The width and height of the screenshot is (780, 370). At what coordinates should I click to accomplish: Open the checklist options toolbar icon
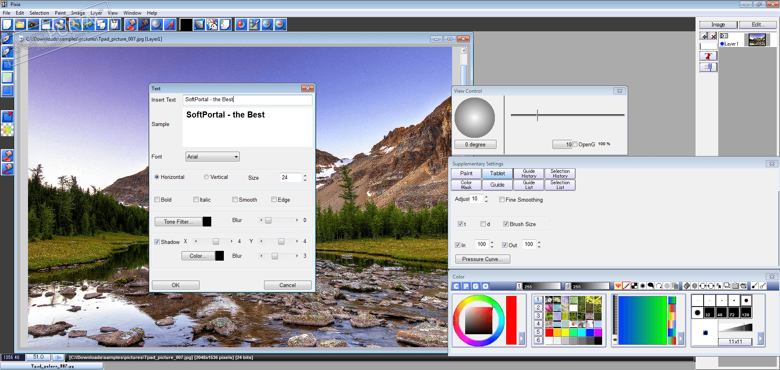(x=254, y=25)
